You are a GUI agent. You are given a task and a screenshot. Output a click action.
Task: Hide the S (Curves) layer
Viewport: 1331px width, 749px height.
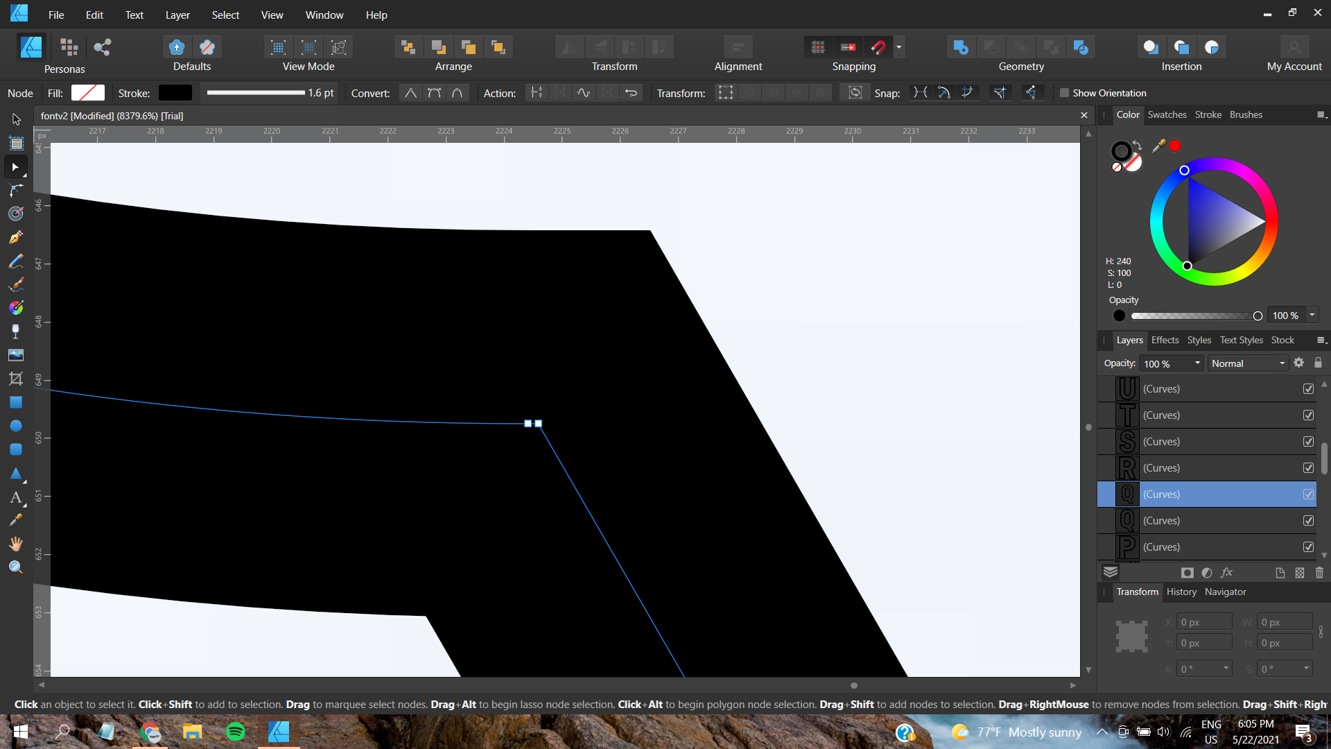tap(1308, 442)
